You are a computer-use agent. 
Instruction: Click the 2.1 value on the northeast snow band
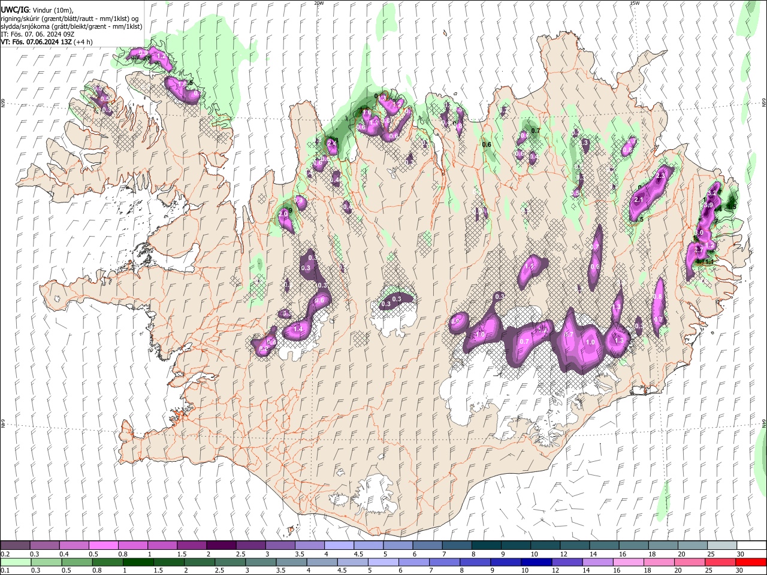[x=638, y=200]
